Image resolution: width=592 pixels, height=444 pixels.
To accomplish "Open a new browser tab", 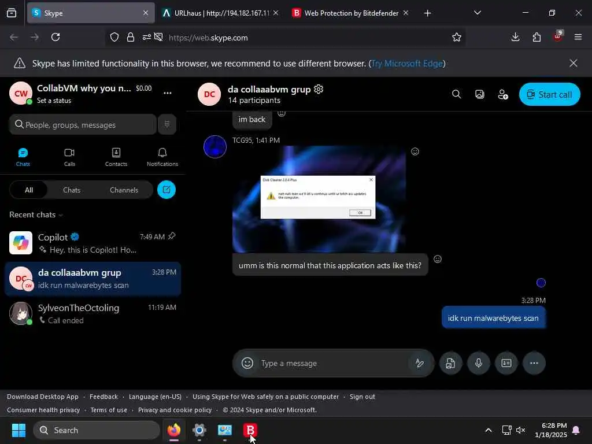I will tap(427, 13).
